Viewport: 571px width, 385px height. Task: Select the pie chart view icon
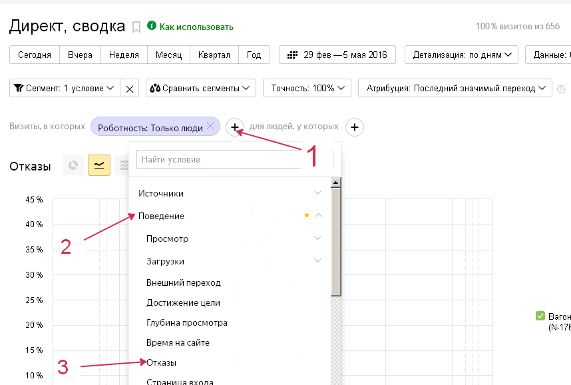73,166
